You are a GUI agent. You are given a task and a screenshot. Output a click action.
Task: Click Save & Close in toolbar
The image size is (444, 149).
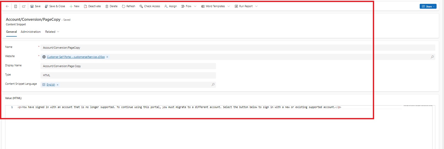[x=55, y=6]
